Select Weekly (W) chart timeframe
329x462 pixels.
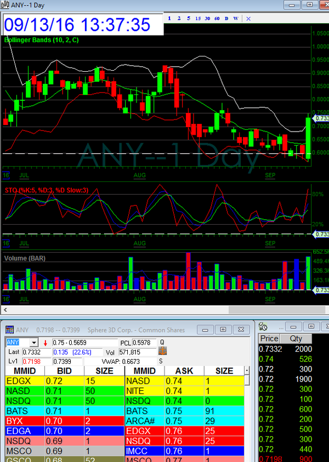(x=236, y=18)
